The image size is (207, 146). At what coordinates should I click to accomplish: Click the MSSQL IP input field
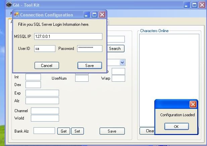click(68, 36)
